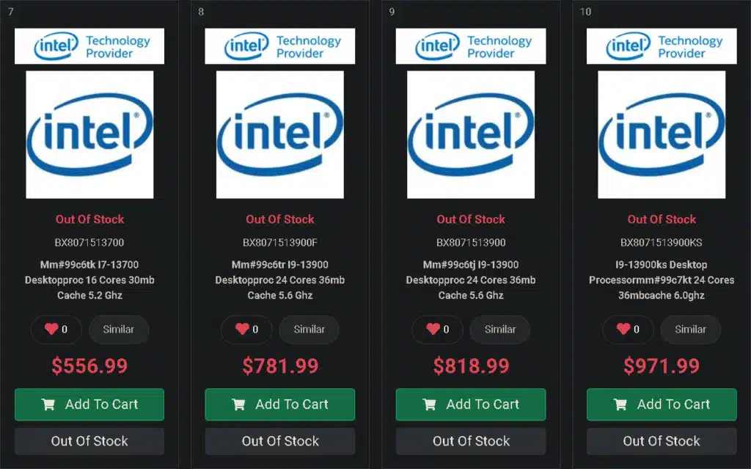Screen dimensions: 751x469
Task: Click the heart icon on the i7-13700 card
Action: pos(51,329)
